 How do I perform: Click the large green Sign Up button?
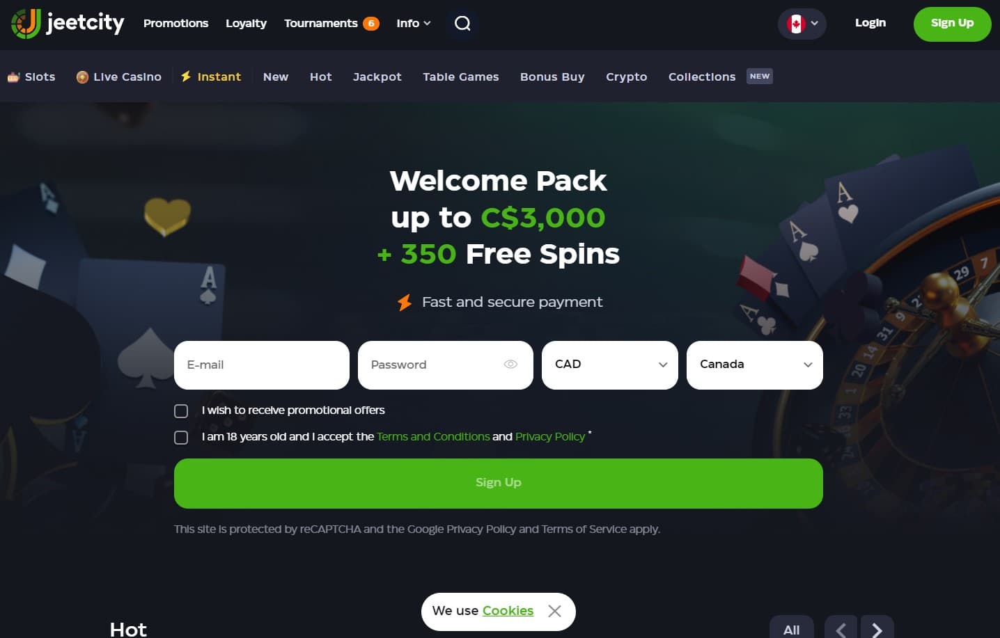pyautogui.click(x=499, y=484)
